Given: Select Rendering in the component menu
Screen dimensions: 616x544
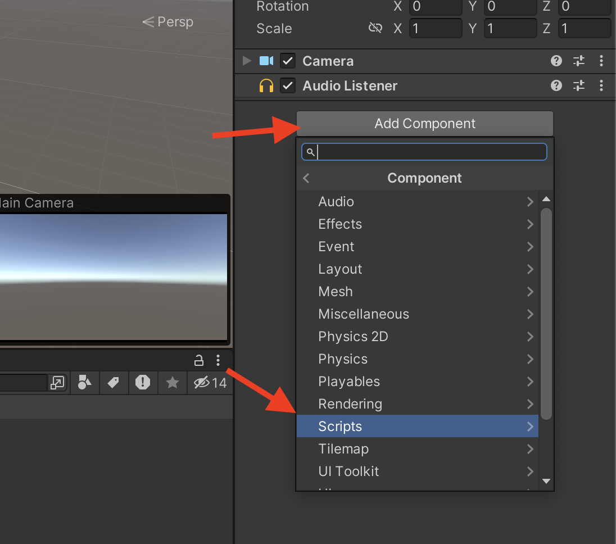Looking at the screenshot, I should pos(350,404).
